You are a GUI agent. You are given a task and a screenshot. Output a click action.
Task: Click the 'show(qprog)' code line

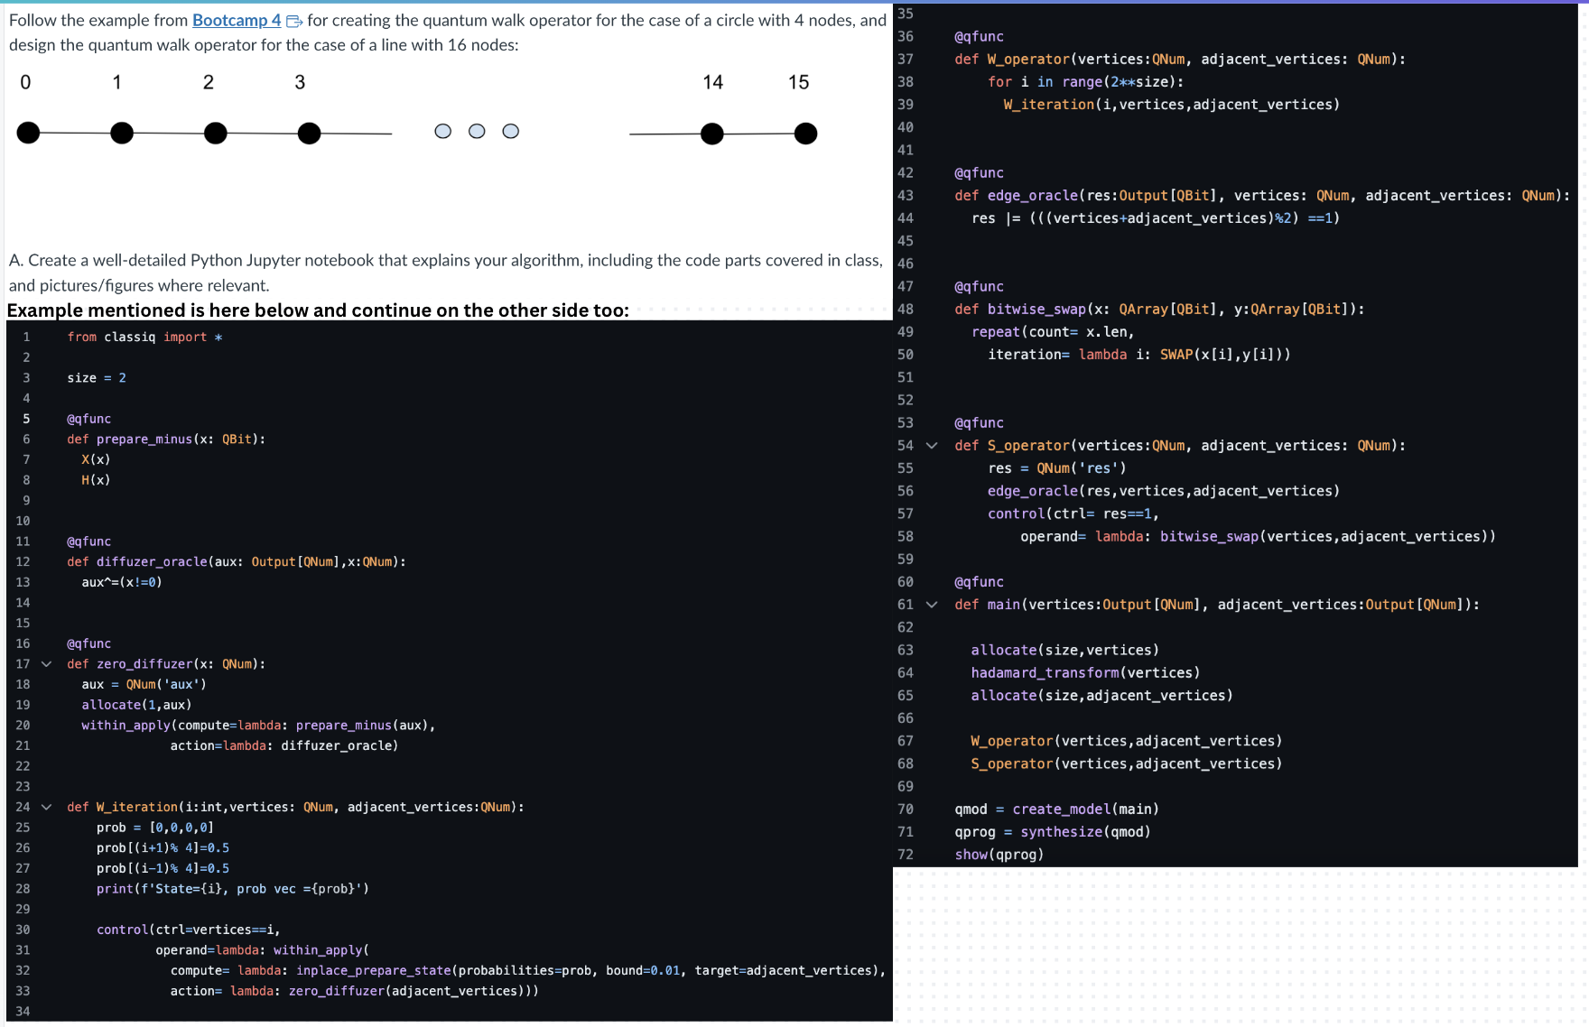[999, 855]
